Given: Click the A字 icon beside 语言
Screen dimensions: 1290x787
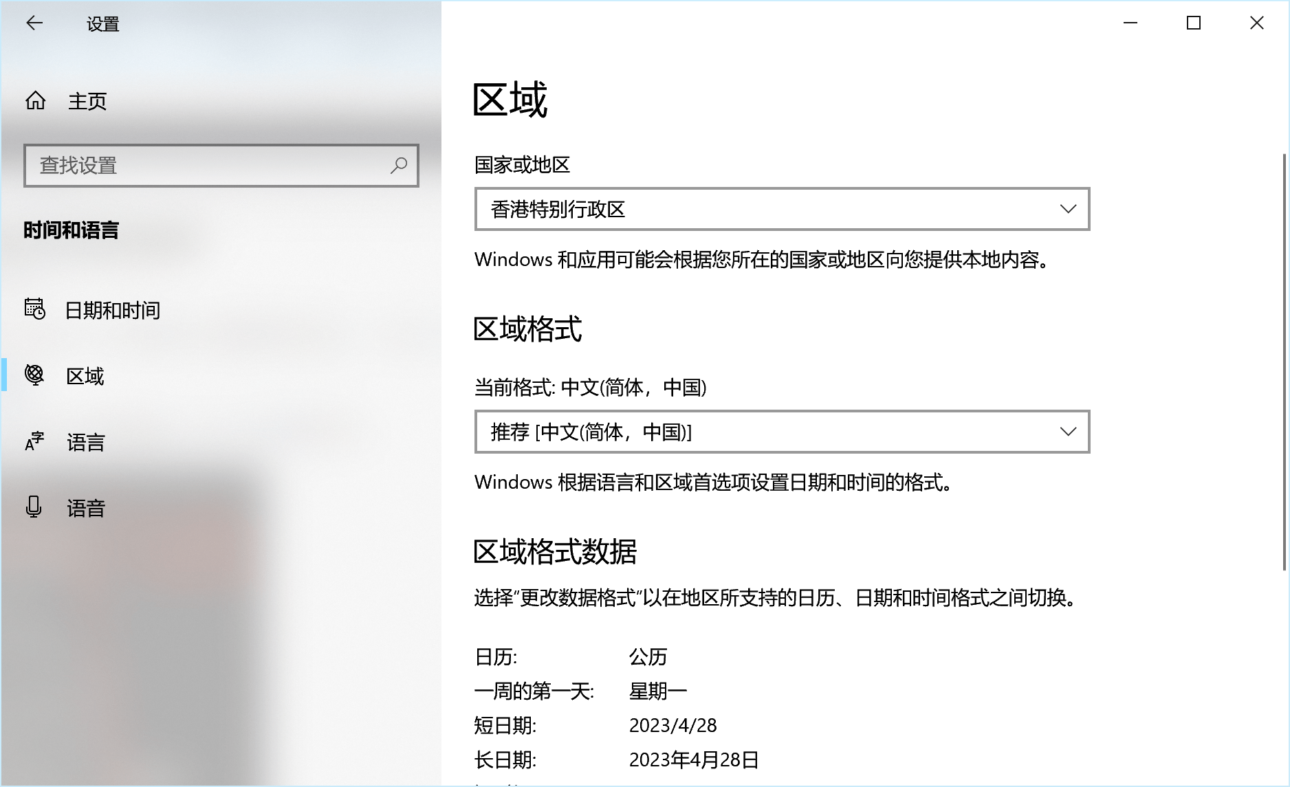Looking at the screenshot, I should click(34, 442).
